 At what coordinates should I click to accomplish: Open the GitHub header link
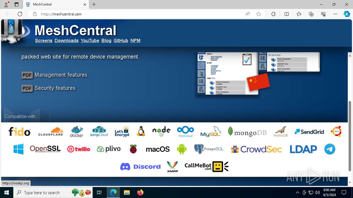(121, 40)
